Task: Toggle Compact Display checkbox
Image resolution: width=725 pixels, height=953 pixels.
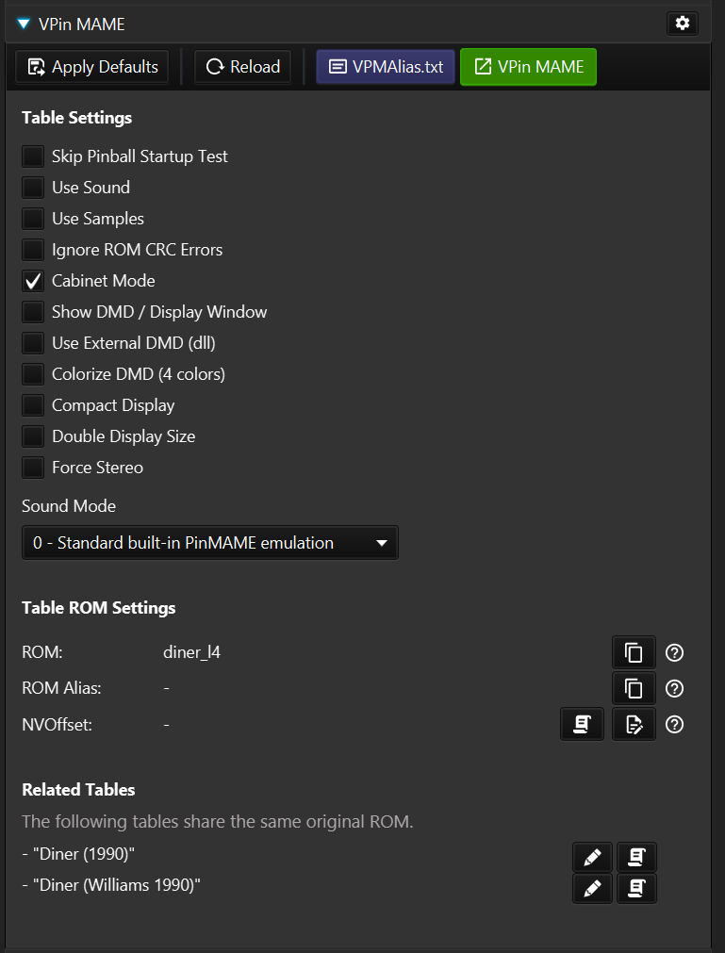Action: tap(33, 404)
